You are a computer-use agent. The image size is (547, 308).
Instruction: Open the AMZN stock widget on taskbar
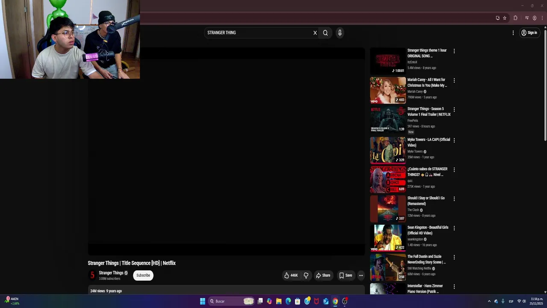click(12, 301)
